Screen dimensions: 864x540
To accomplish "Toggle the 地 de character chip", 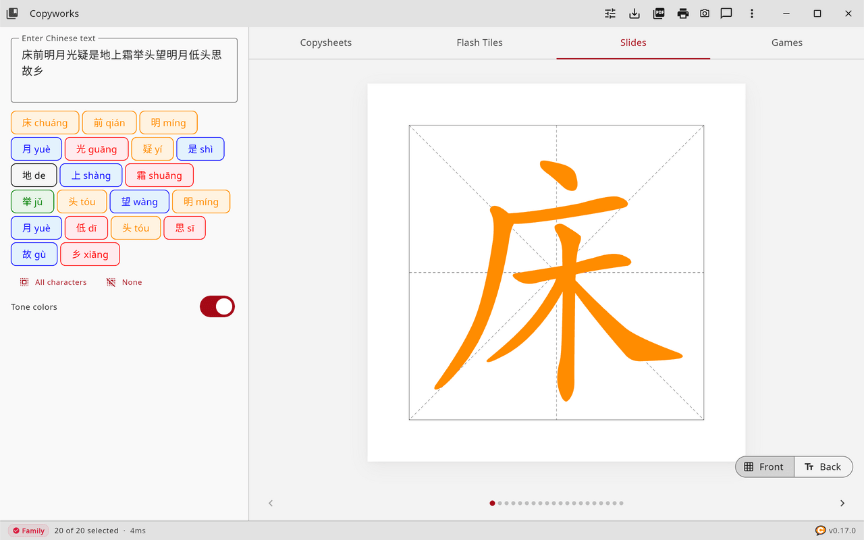I will click(x=34, y=175).
